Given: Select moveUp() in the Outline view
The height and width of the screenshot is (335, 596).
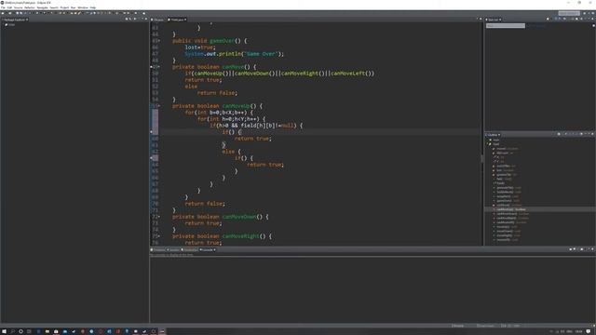Looking at the screenshot, I should [x=506, y=227].
